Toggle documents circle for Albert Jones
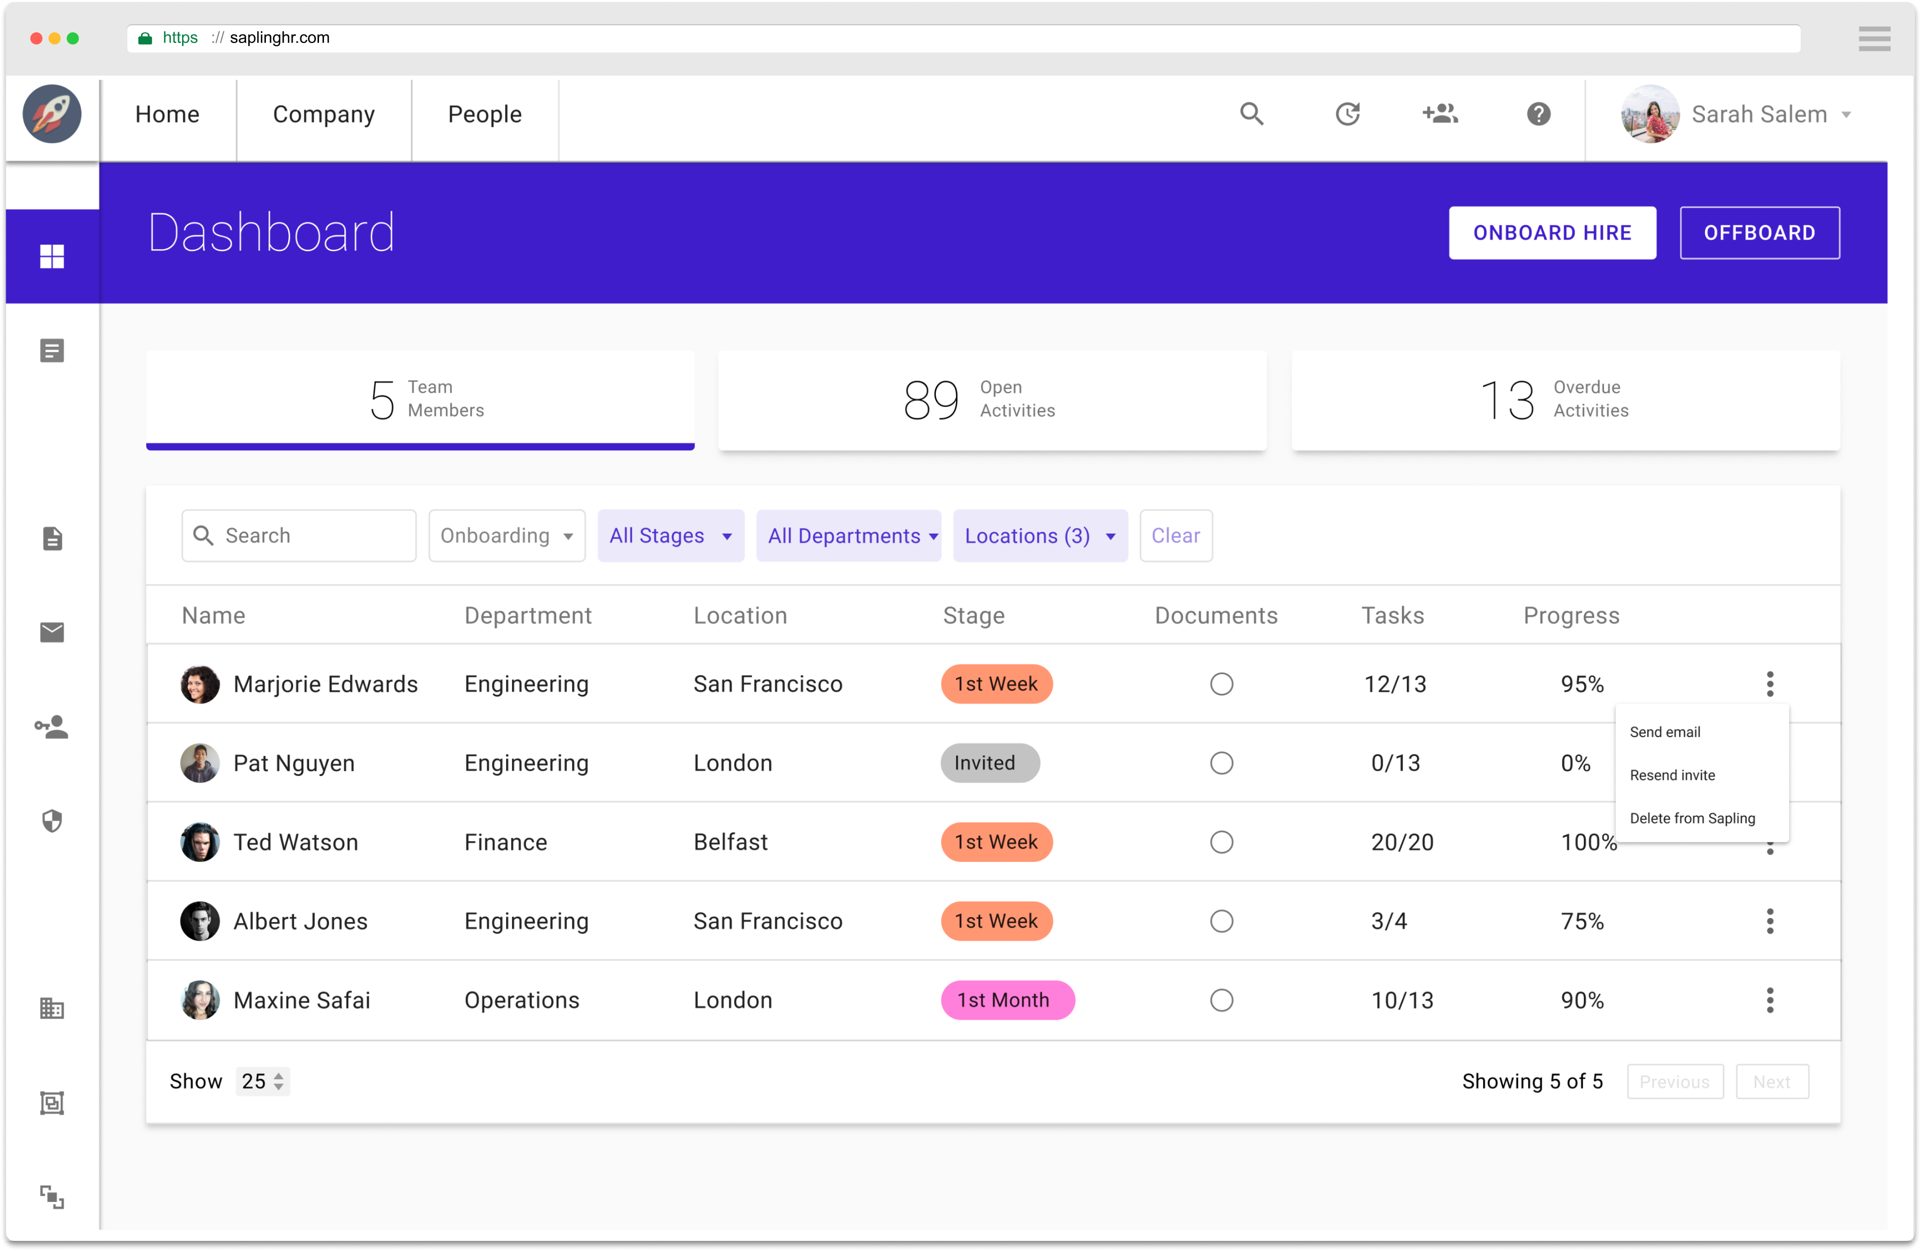Viewport: 1921px width, 1251px height. click(1221, 921)
